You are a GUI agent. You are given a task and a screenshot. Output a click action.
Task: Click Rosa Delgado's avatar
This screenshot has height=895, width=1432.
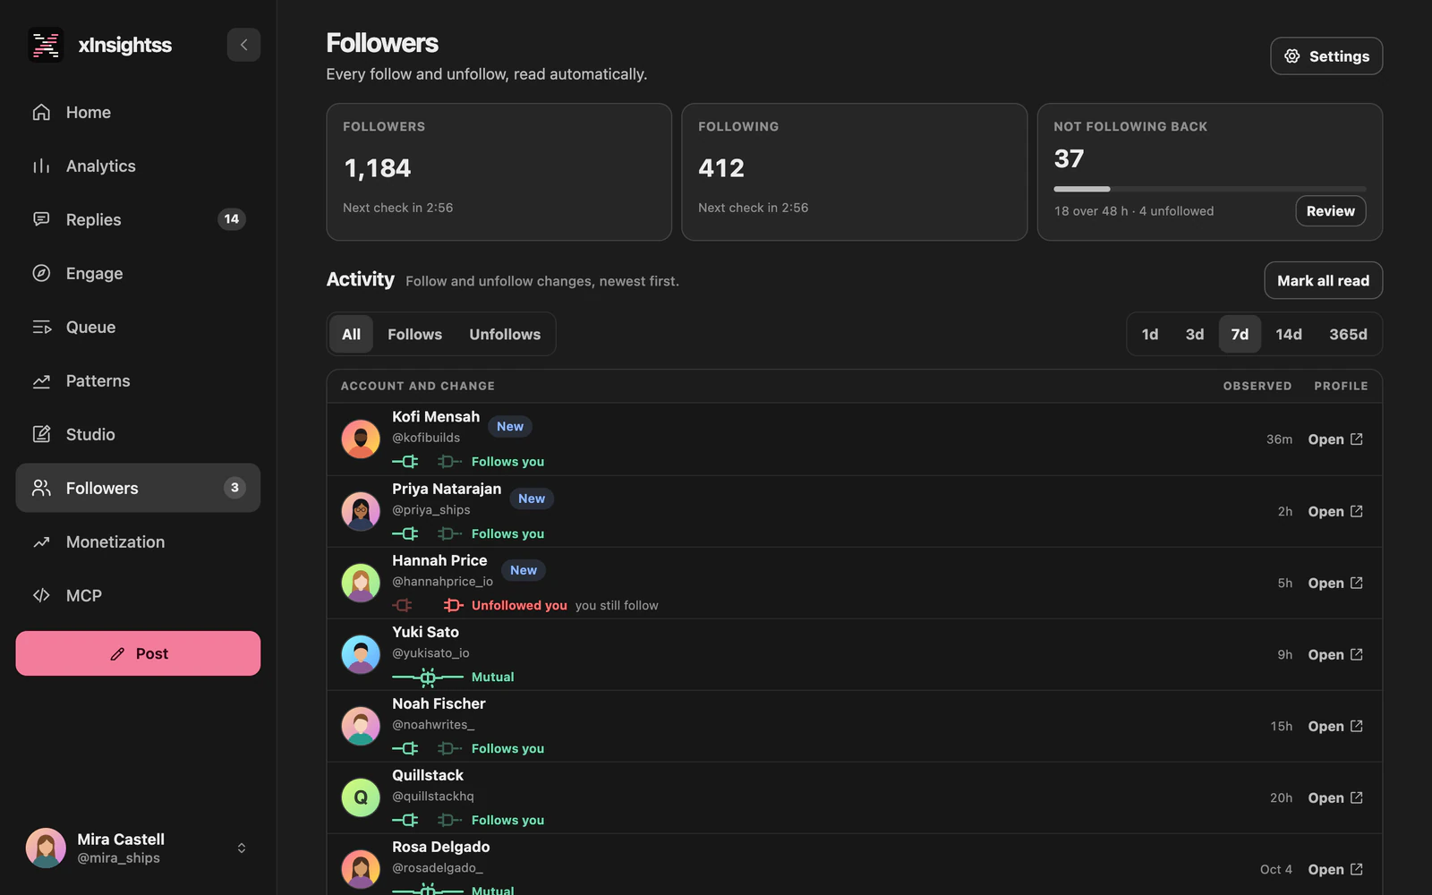pyautogui.click(x=361, y=869)
